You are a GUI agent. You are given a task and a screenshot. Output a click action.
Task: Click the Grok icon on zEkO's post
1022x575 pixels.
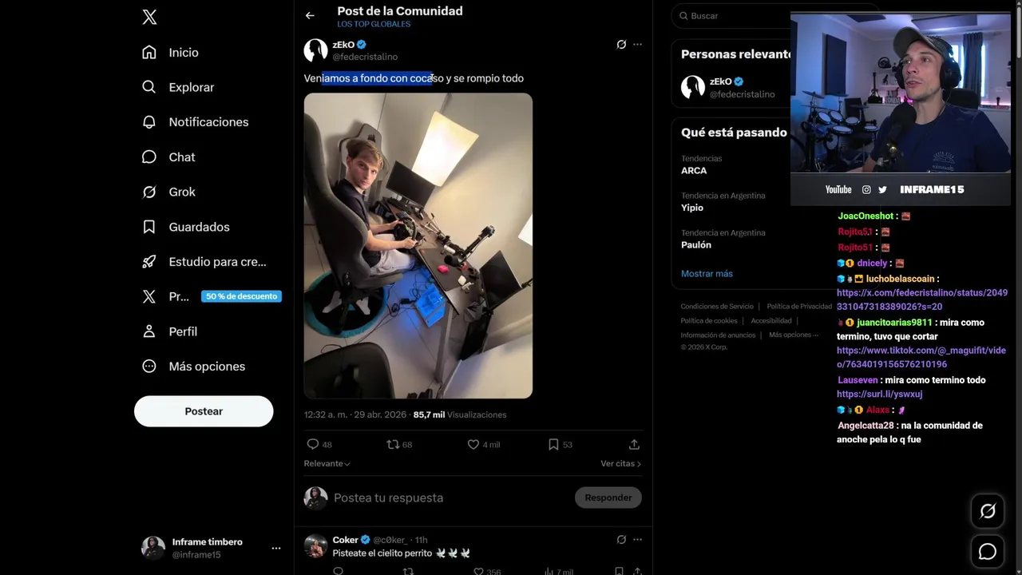[621, 45]
